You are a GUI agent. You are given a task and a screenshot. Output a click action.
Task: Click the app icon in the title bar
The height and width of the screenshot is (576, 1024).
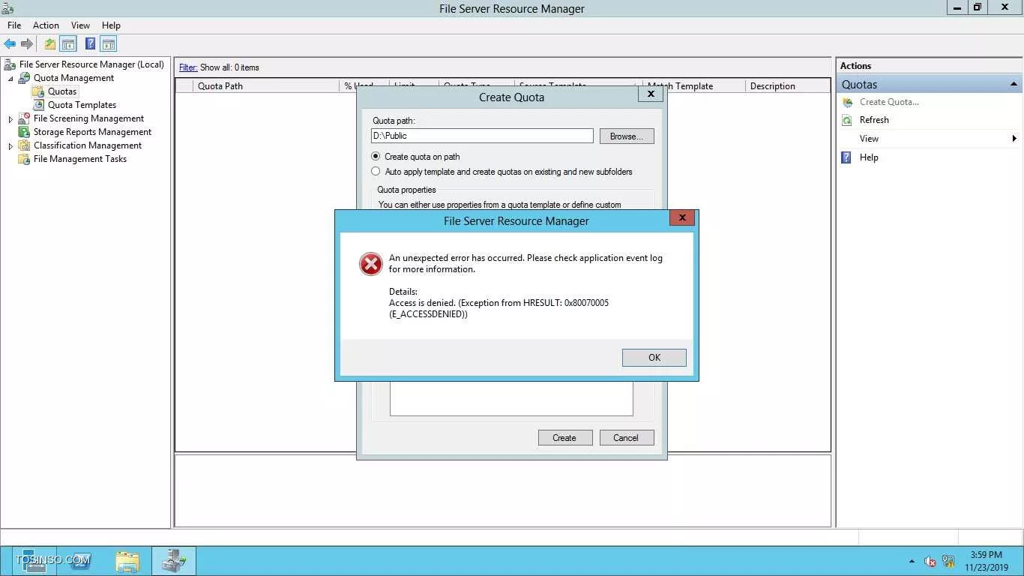7,8
